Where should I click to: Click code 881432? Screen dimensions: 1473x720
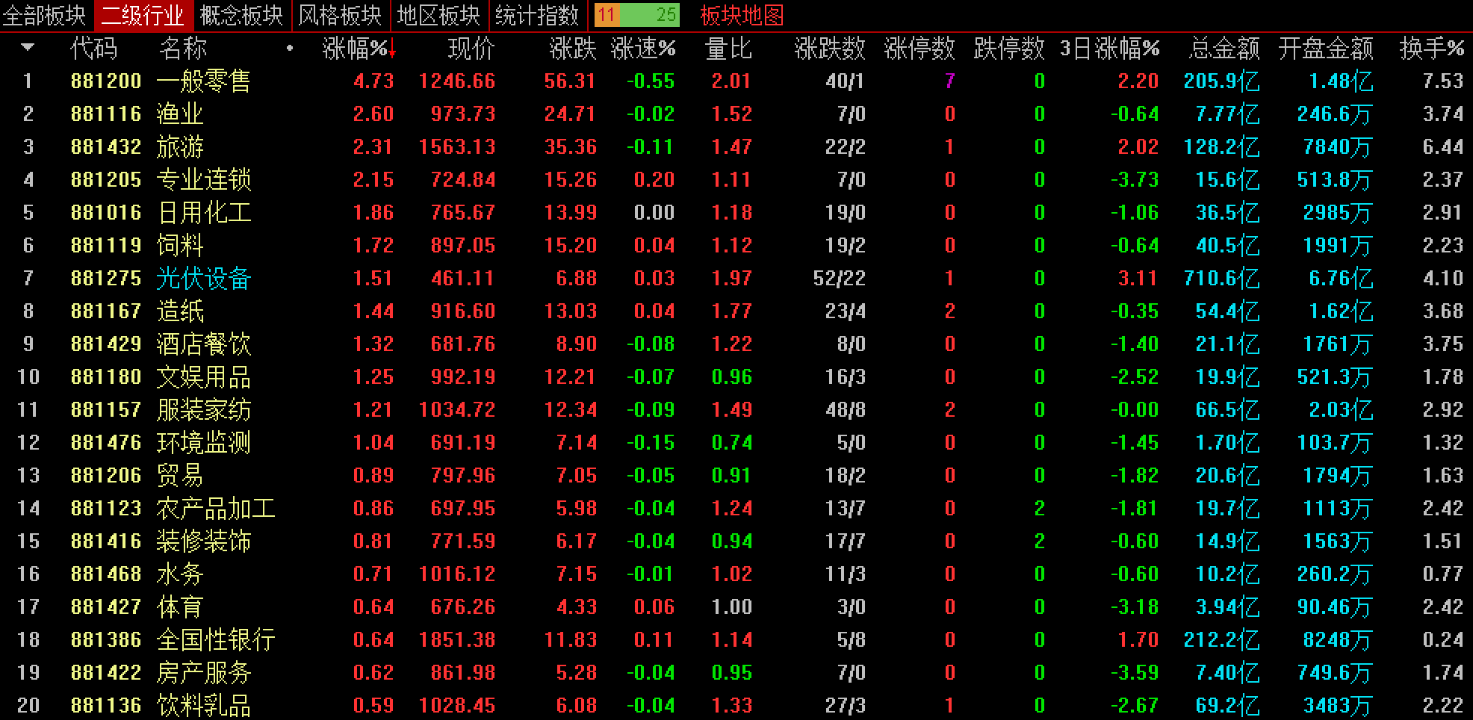pos(106,146)
